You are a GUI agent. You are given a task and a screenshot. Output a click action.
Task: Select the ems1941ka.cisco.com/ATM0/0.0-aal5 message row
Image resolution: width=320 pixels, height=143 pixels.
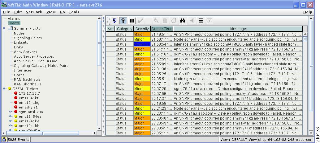pyautogui.click(x=204, y=44)
